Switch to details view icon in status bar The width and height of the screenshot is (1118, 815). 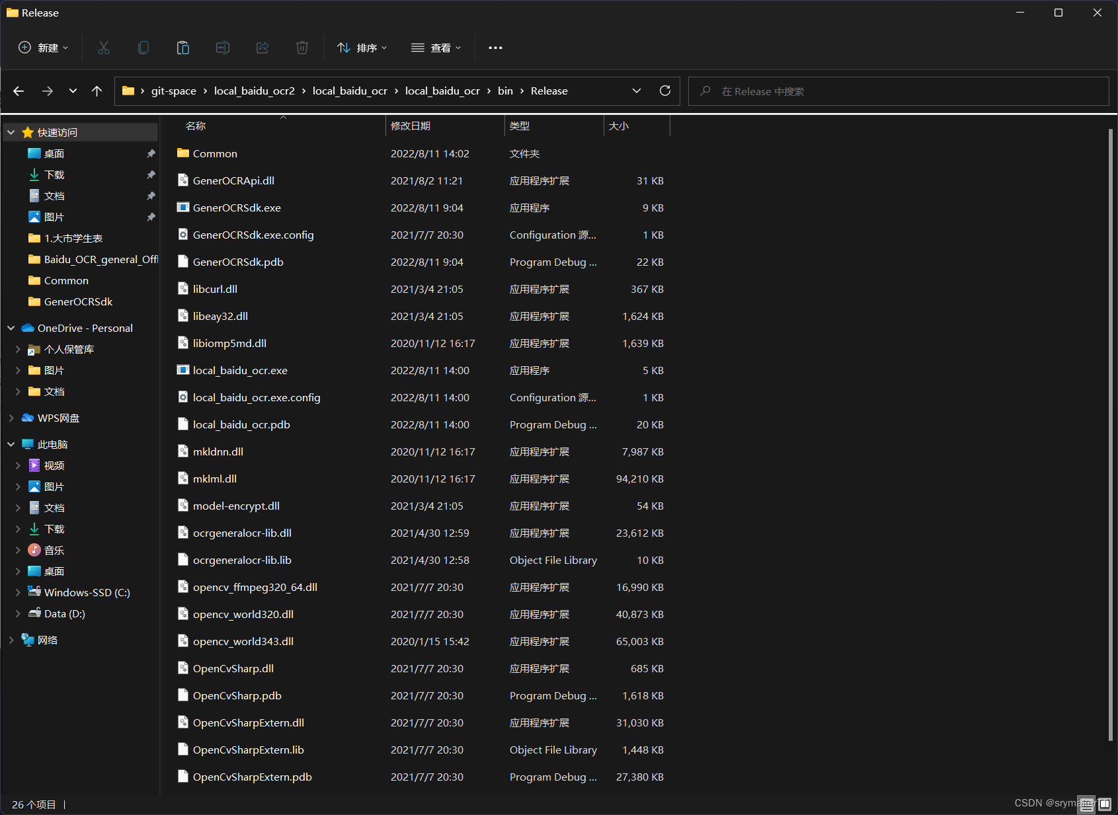tap(1086, 804)
